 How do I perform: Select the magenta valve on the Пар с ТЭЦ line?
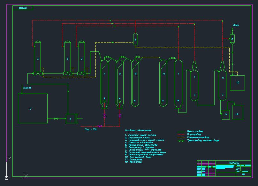tap(100, 126)
